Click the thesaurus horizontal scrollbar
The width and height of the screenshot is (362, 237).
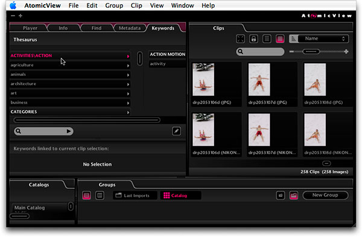(x=87, y=120)
